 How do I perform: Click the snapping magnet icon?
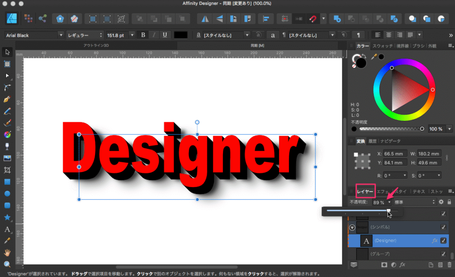point(313,19)
